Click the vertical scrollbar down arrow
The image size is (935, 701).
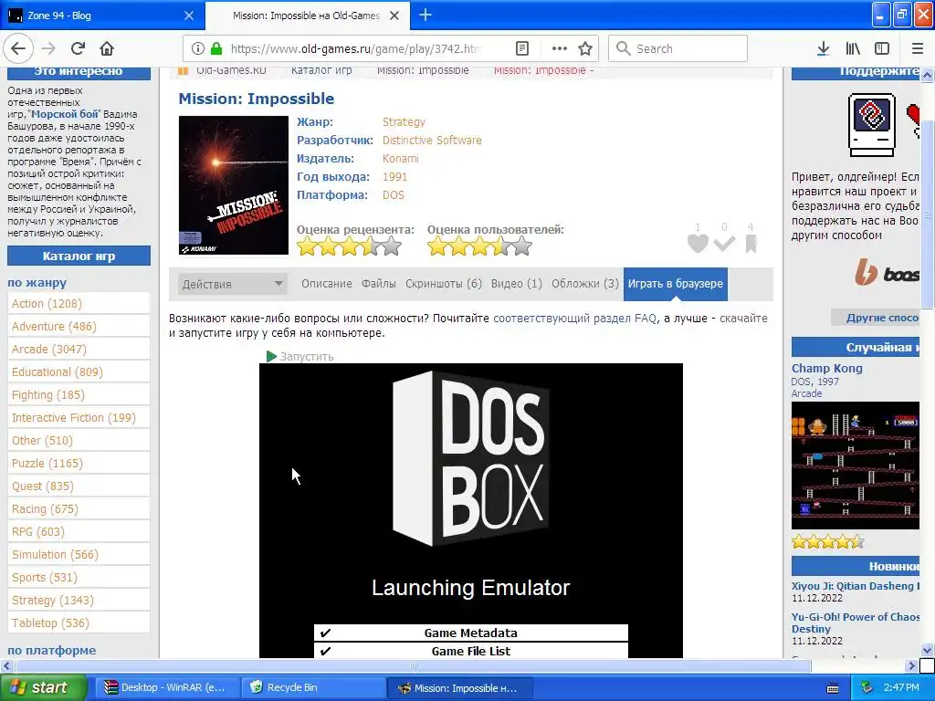[928, 650]
